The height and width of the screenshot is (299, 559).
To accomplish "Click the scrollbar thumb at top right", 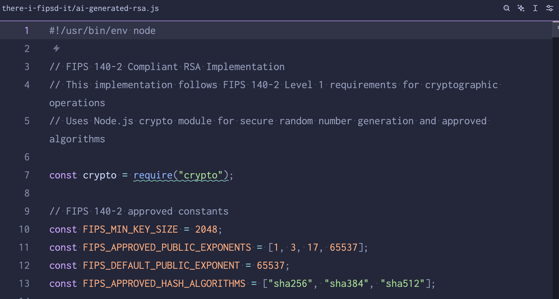I will (x=556, y=29).
